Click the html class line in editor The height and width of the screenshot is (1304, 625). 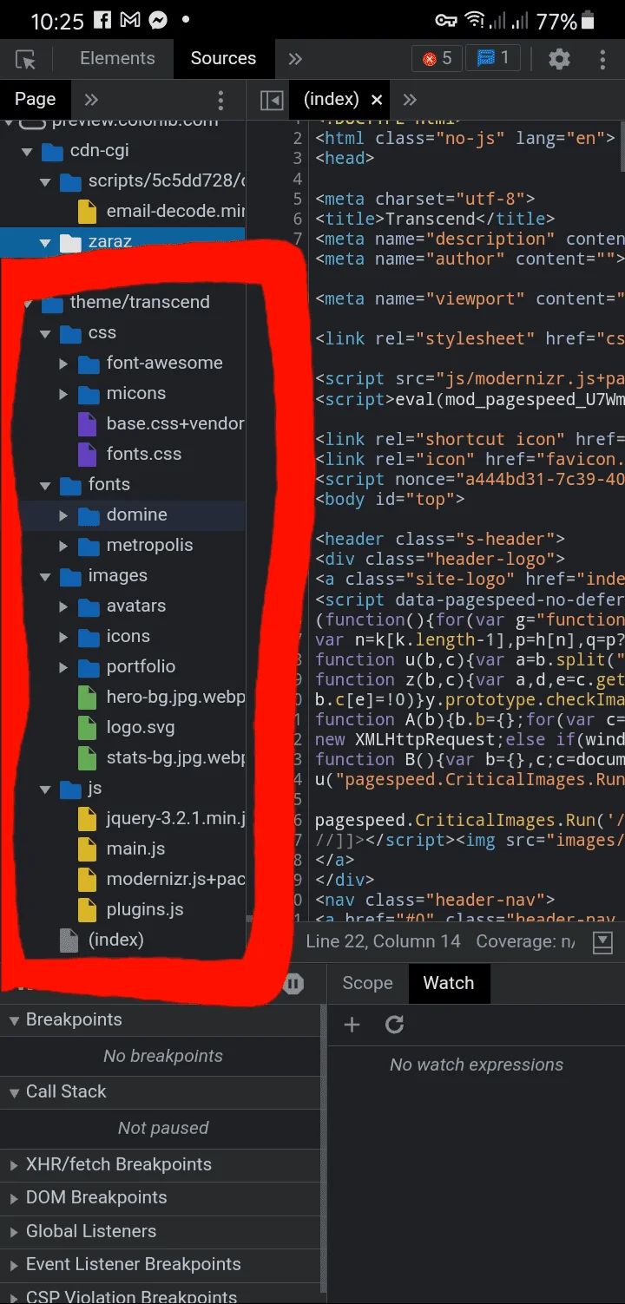(465, 139)
